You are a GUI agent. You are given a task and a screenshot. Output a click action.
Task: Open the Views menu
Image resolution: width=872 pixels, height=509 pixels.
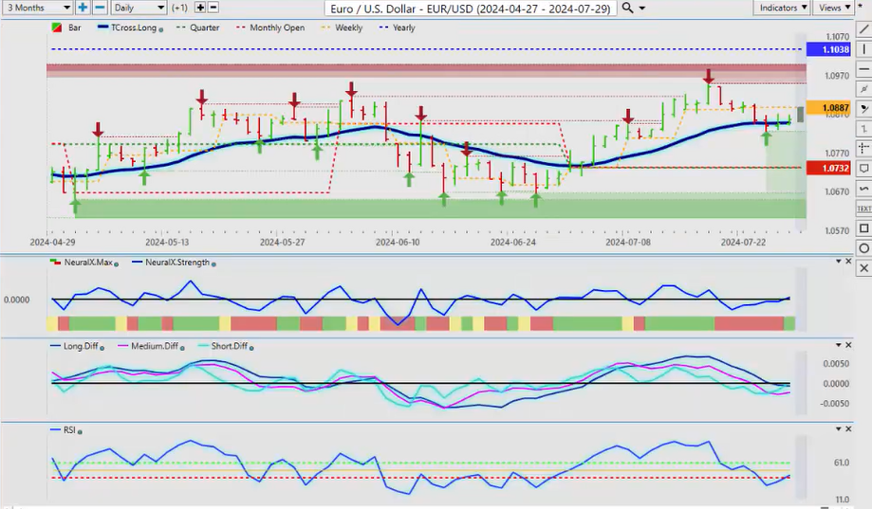point(833,8)
